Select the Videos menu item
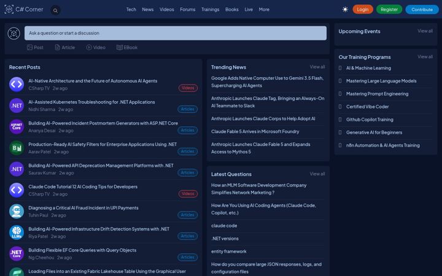The height and width of the screenshot is (276, 442). (x=167, y=9)
